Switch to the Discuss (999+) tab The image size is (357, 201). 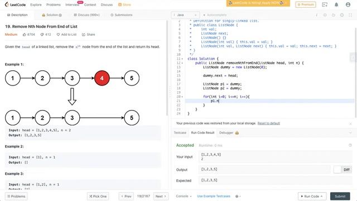(86, 15)
